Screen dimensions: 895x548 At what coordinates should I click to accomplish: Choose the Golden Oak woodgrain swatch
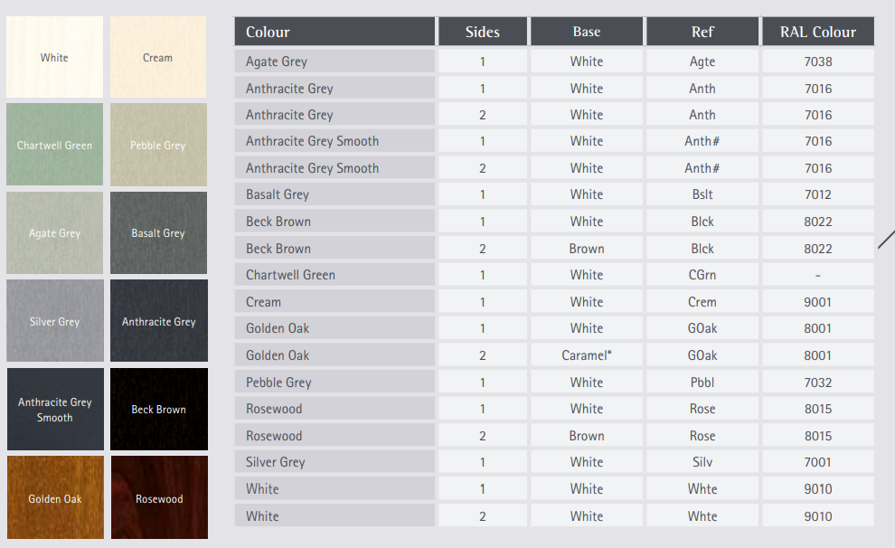tap(55, 497)
